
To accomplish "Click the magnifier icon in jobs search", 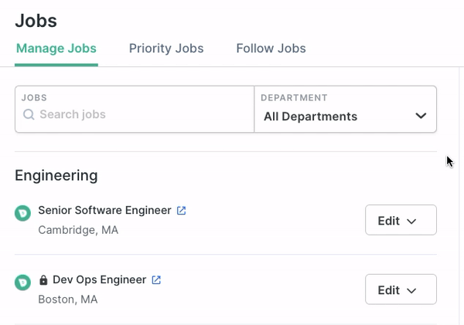I will (x=29, y=114).
